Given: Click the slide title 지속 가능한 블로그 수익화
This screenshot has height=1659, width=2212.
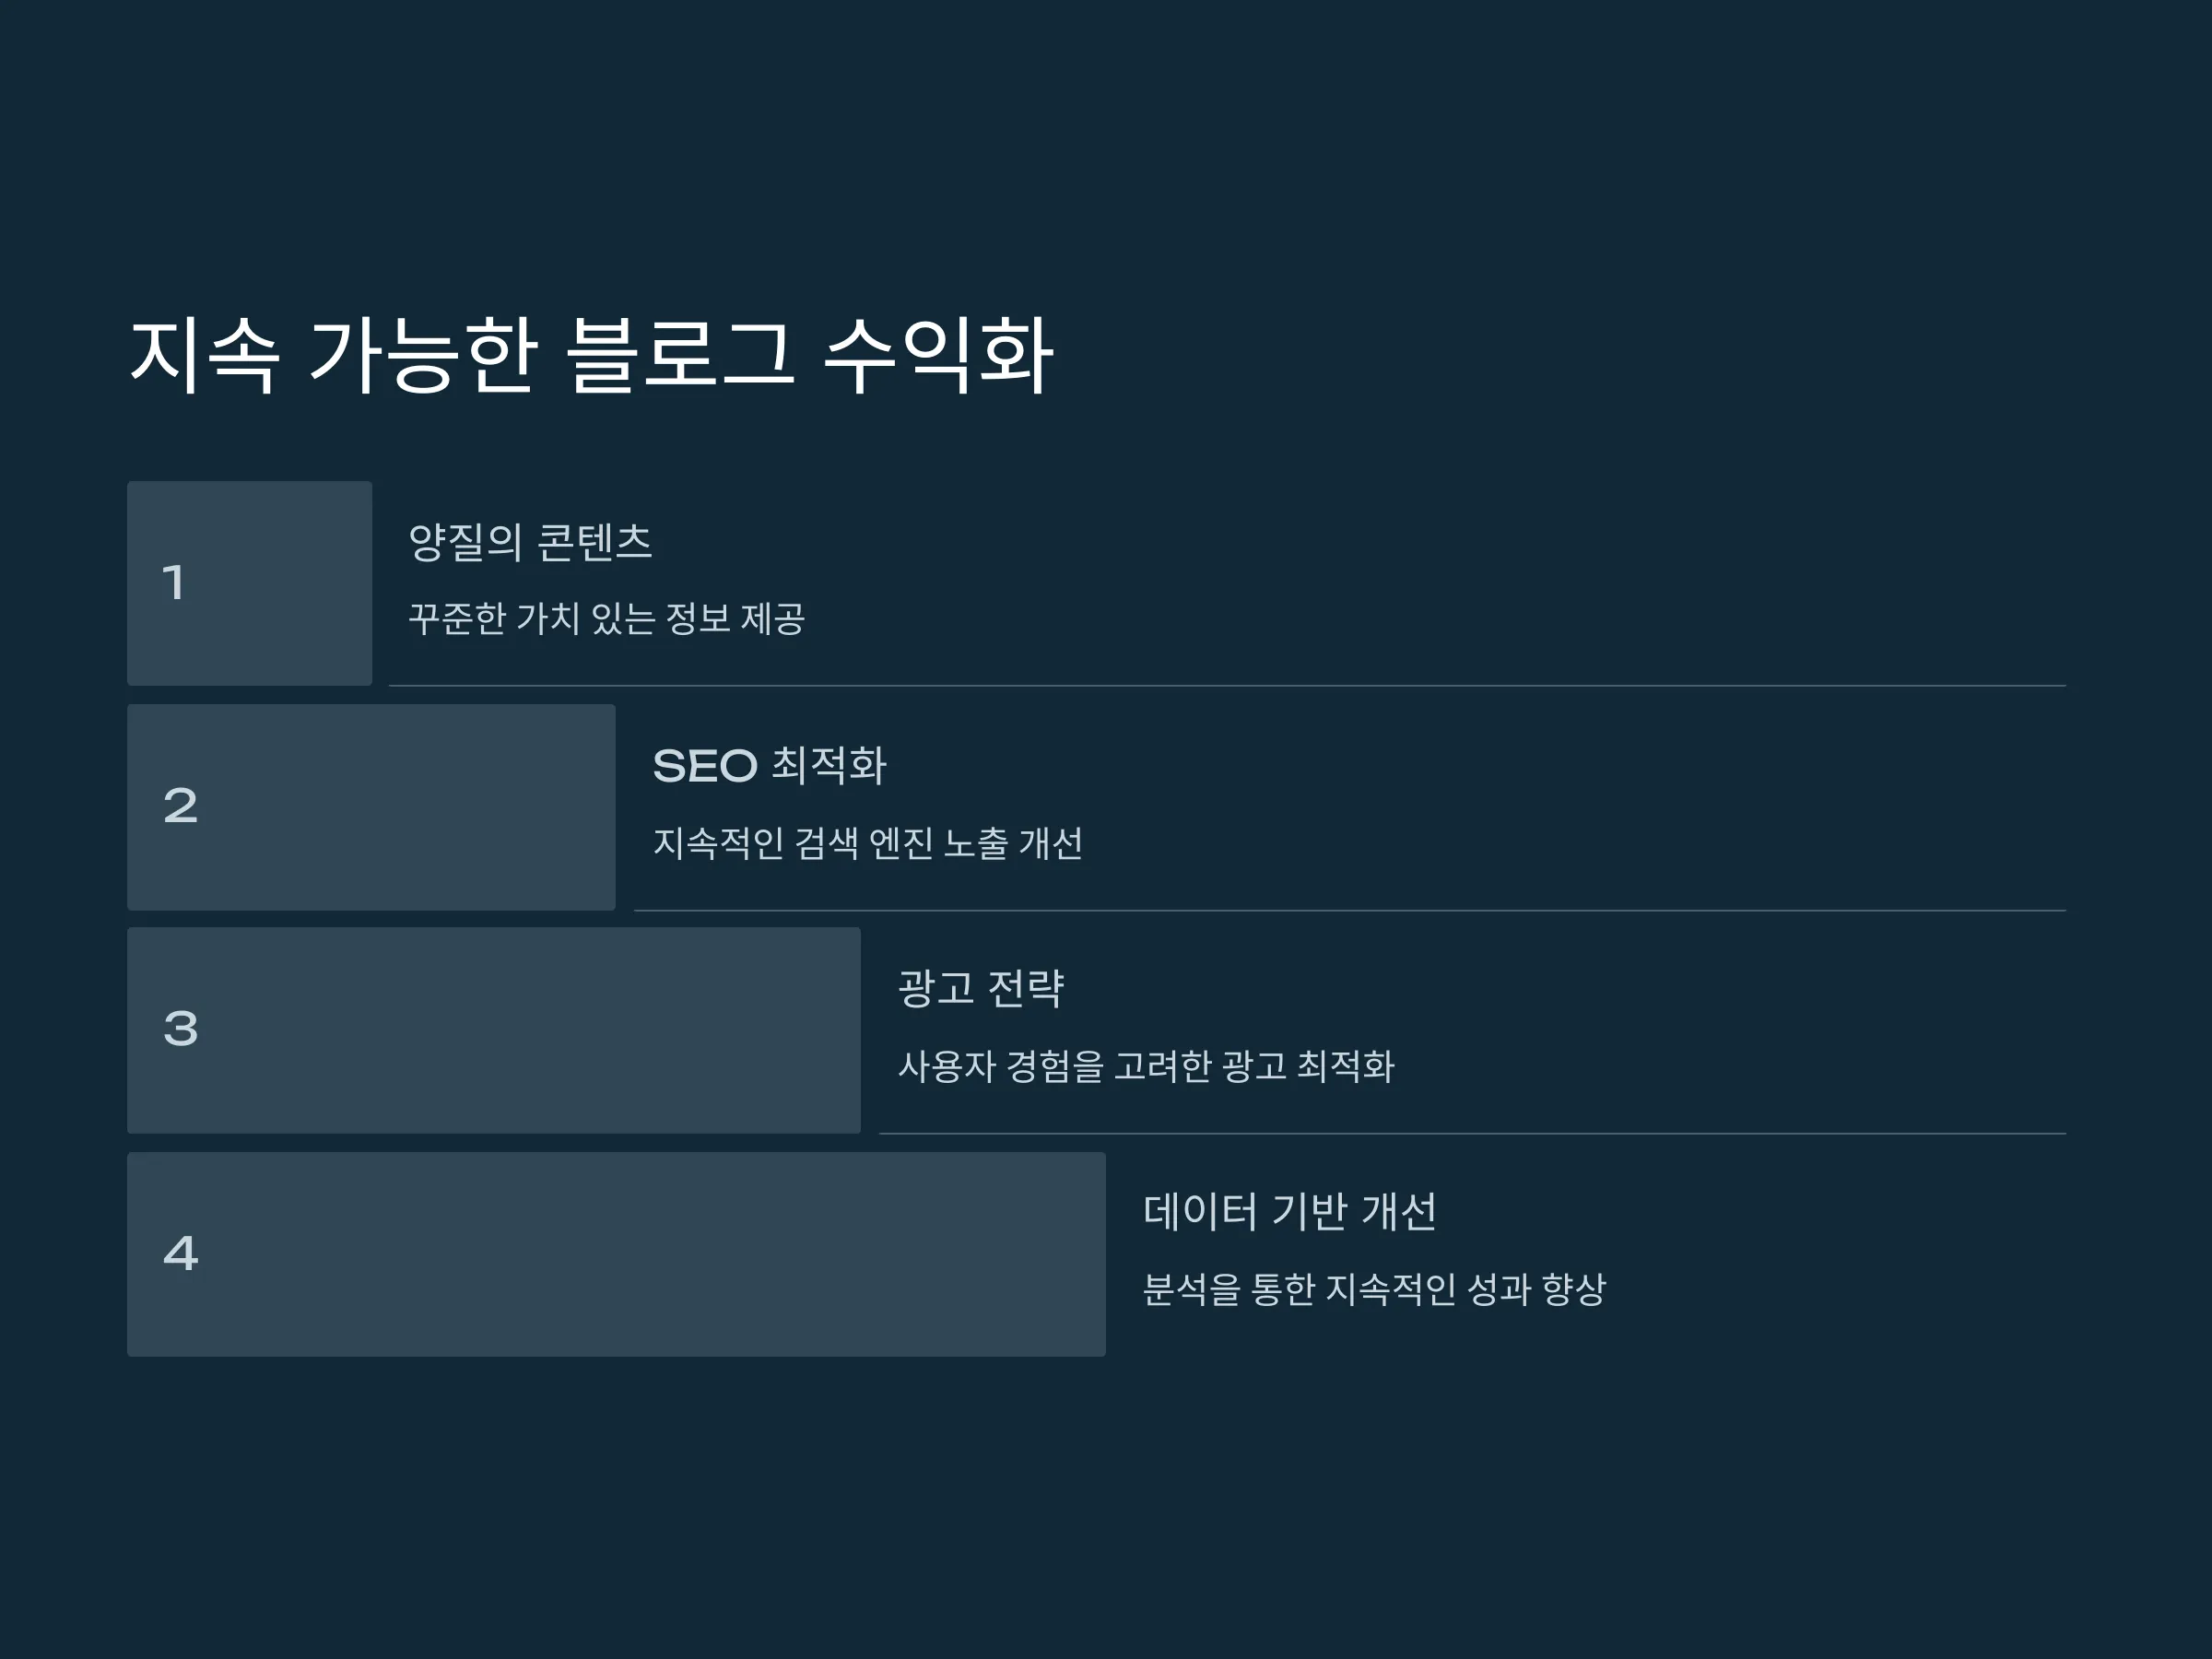Looking at the screenshot, I should point(591,355).
